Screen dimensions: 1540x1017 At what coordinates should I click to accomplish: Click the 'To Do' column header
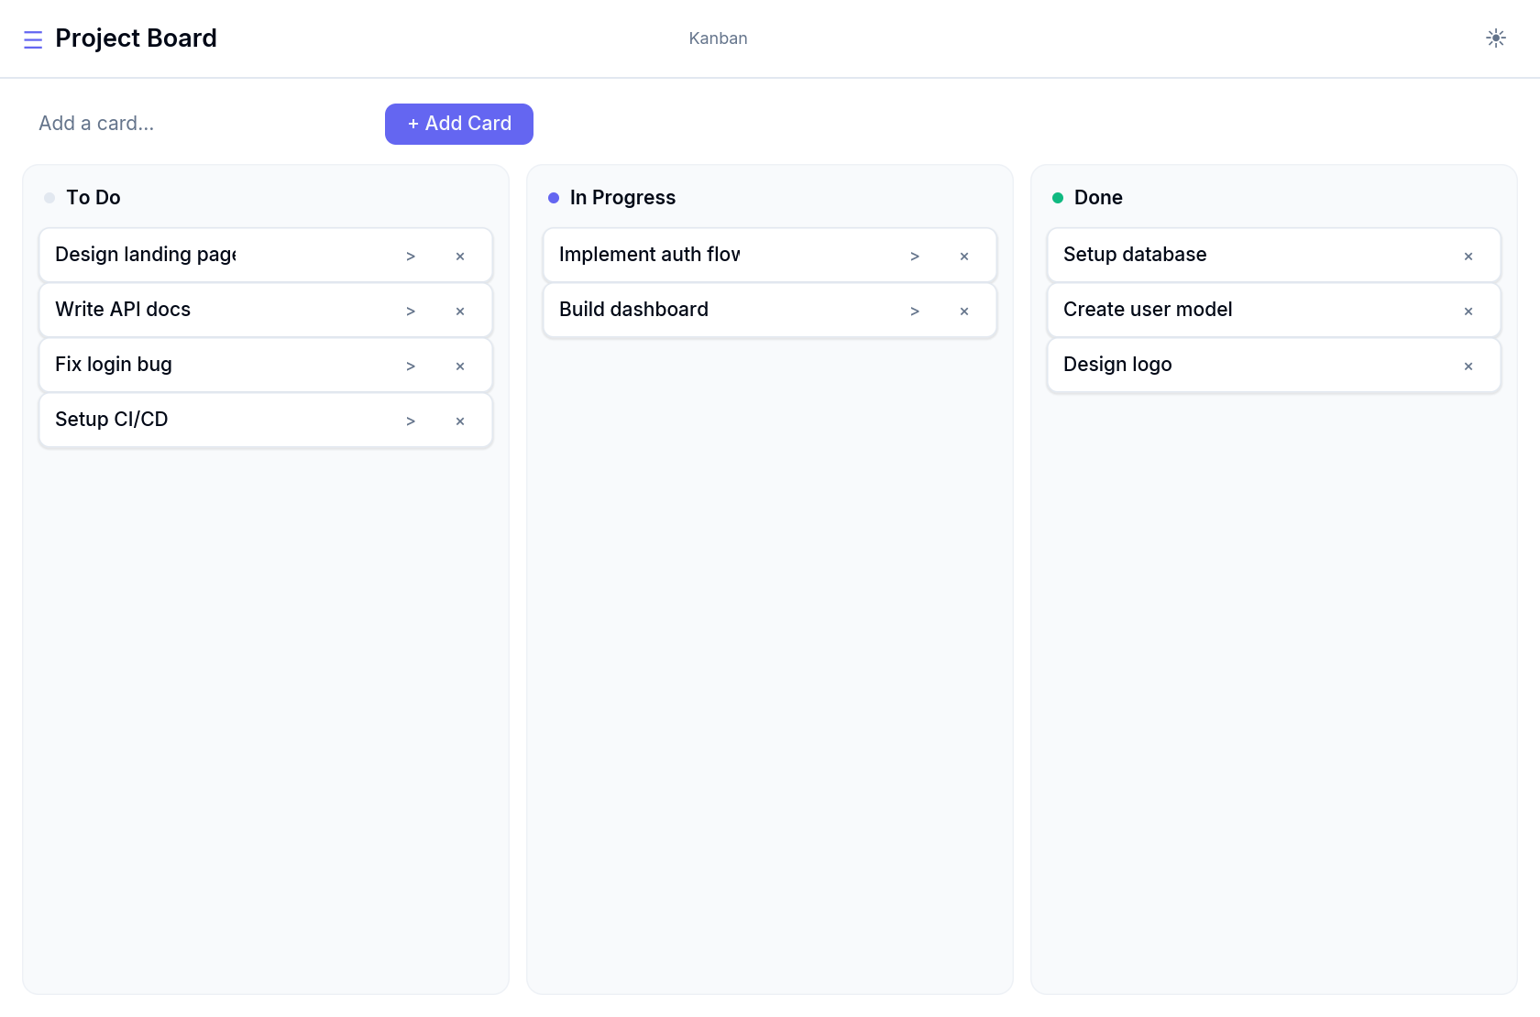point(93,198)
